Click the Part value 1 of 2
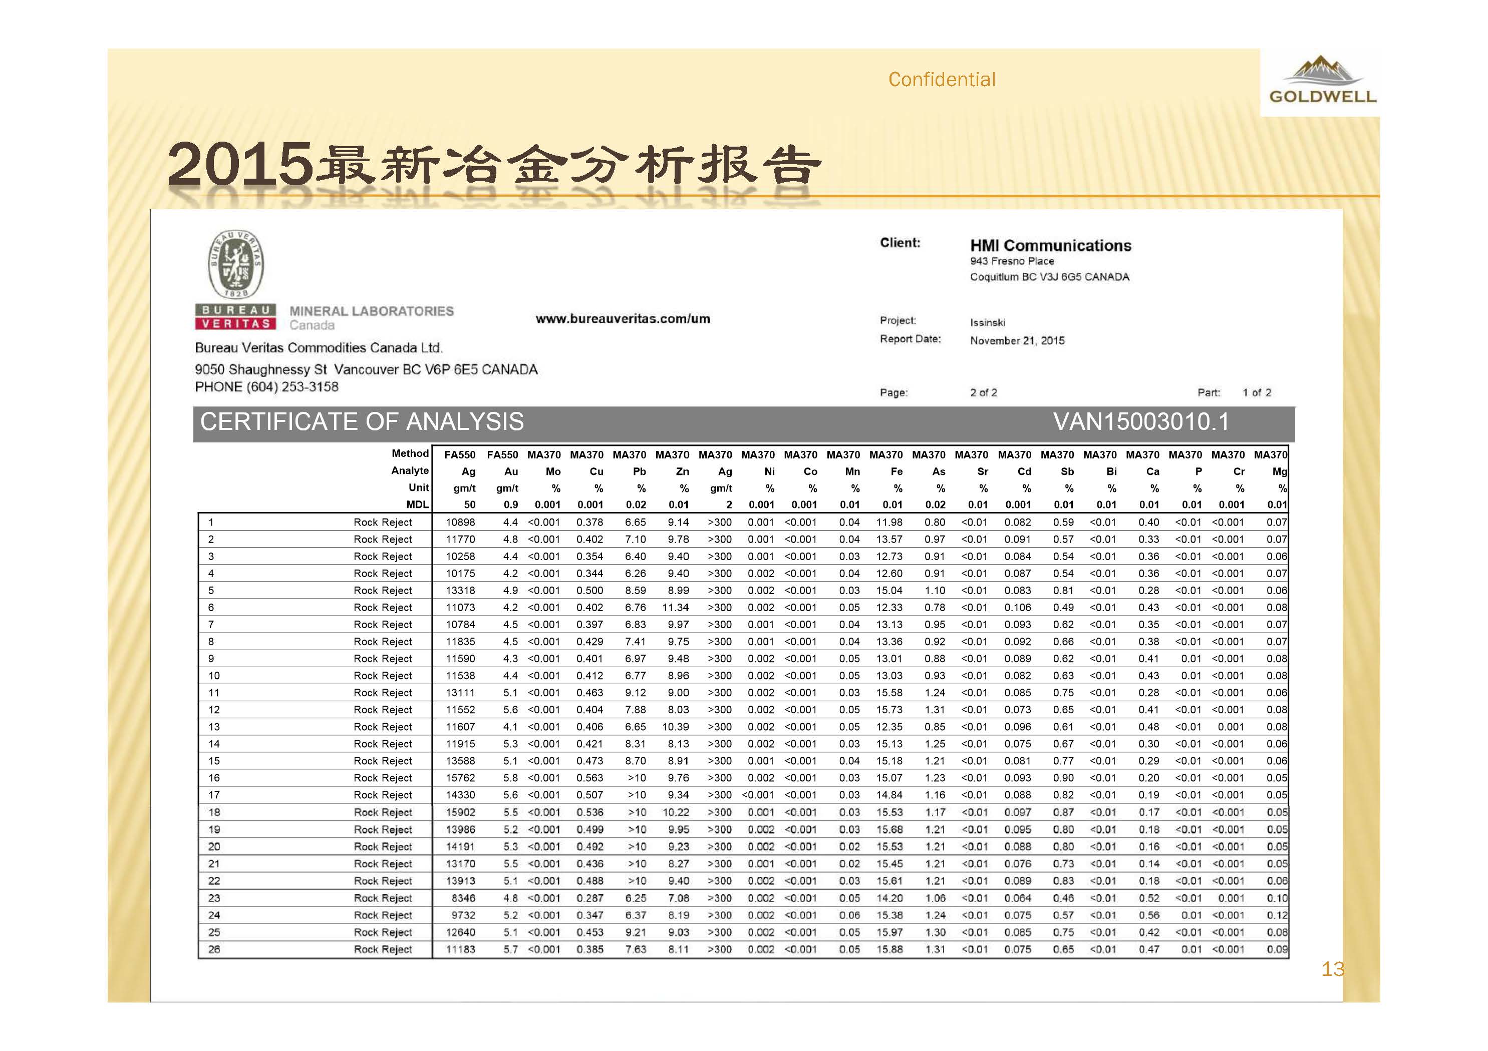This screenshot has height=1051, width=1488. coord(1257,393)
